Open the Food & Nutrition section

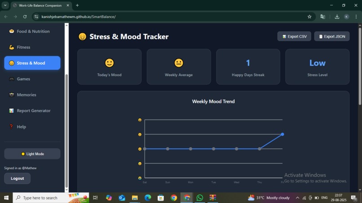point(32,31)
